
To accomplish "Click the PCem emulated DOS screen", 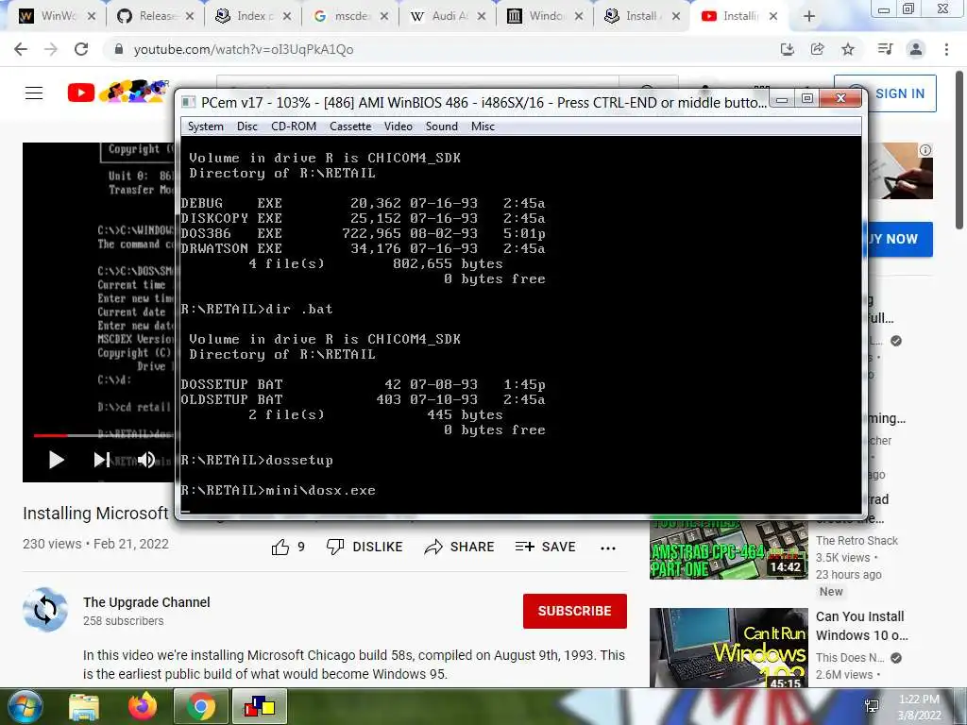I will coord(520,325).
